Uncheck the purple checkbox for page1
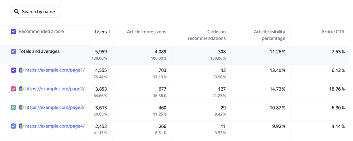 click(x=14, y=70)
